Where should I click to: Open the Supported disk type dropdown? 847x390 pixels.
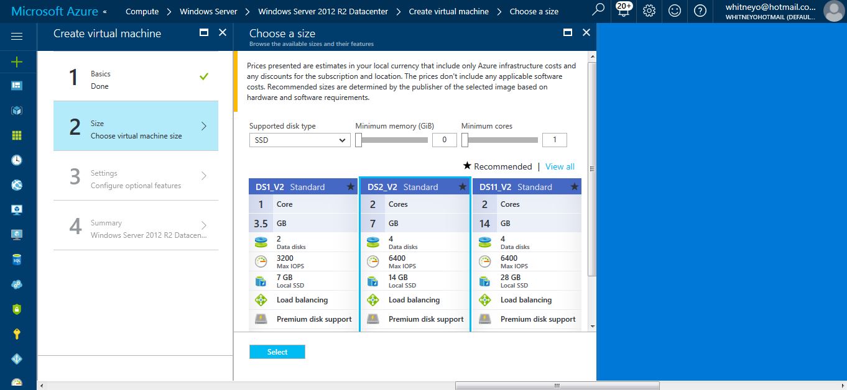point(300,140)
